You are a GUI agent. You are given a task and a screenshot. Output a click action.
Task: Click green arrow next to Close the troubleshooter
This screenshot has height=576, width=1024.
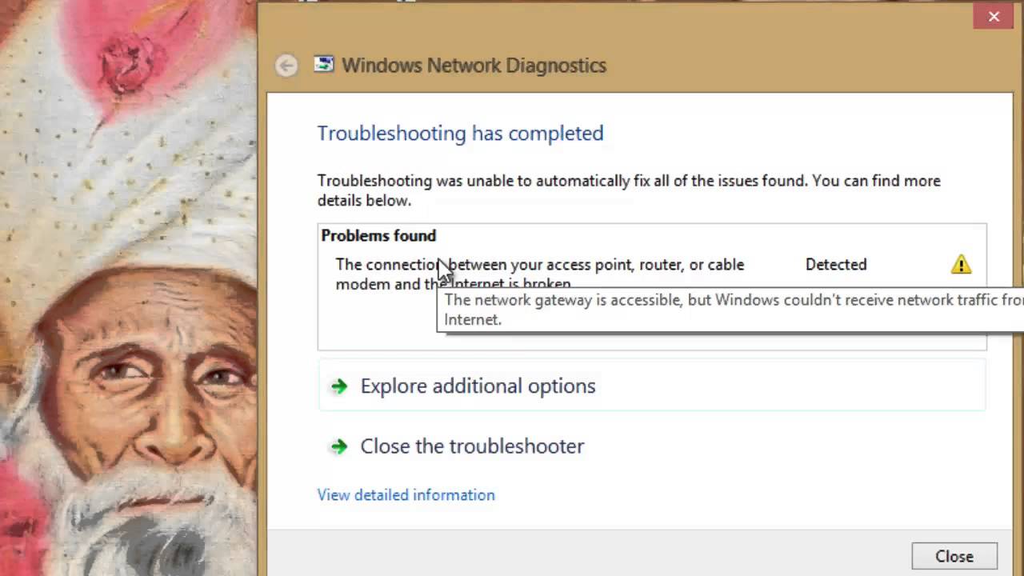click(339, 446)
